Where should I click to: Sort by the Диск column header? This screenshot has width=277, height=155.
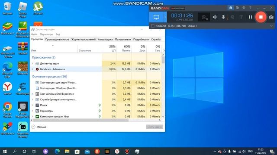tap(139, 49)
